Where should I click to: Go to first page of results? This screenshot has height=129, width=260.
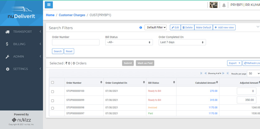(x=201, y=73)
